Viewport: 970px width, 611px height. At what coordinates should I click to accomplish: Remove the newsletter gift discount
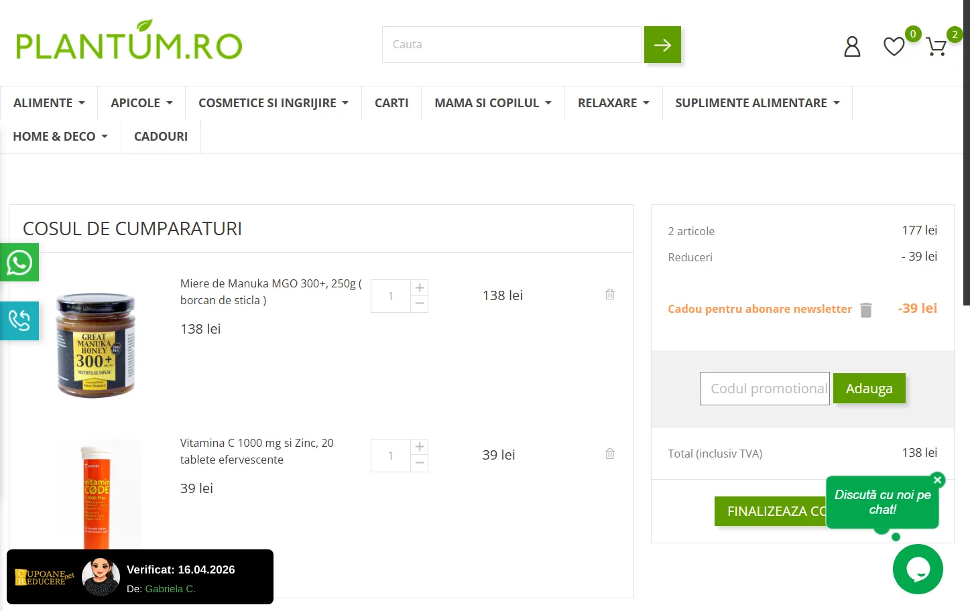866,310
